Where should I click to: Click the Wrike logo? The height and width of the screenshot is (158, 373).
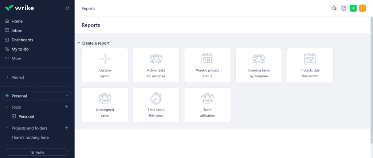pyautogui.click(x=19, y=8)
